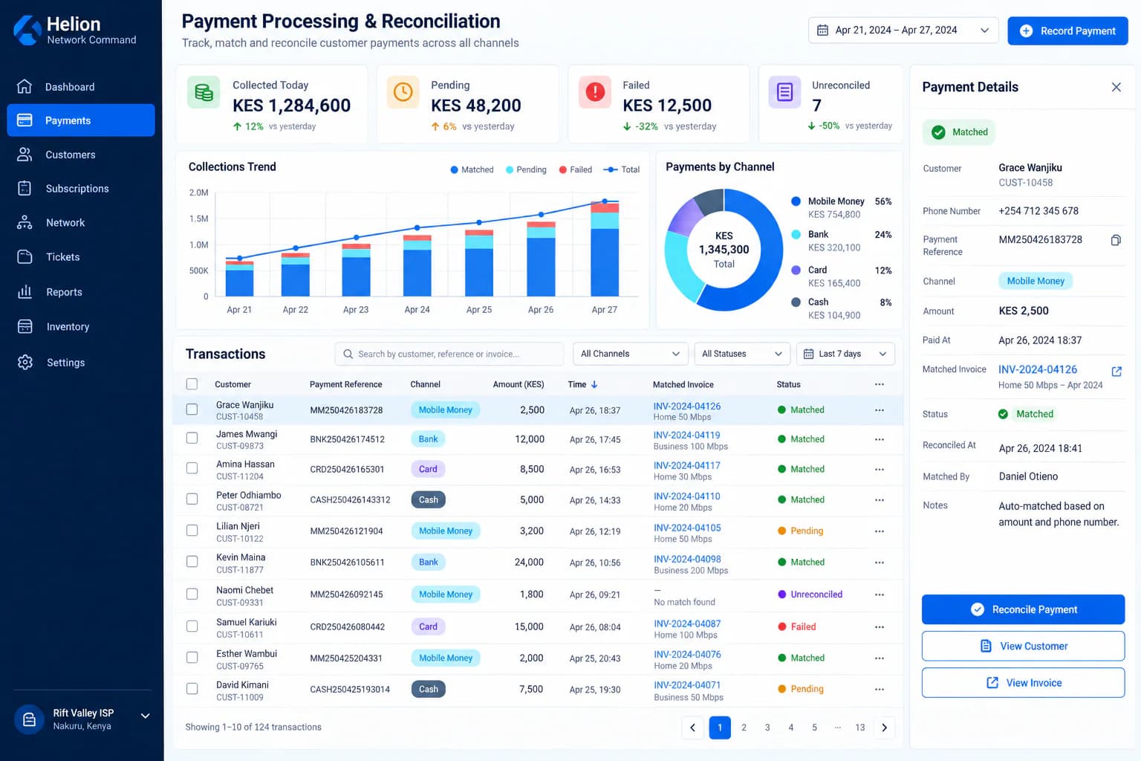Screen dimensions: 1141x761
Task: Click the View Customer button
Action: coord(1023,646)
